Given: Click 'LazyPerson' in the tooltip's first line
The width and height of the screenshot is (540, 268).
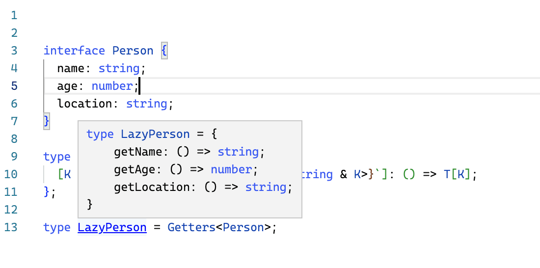Looking at the screenshot, I should 155,134.
